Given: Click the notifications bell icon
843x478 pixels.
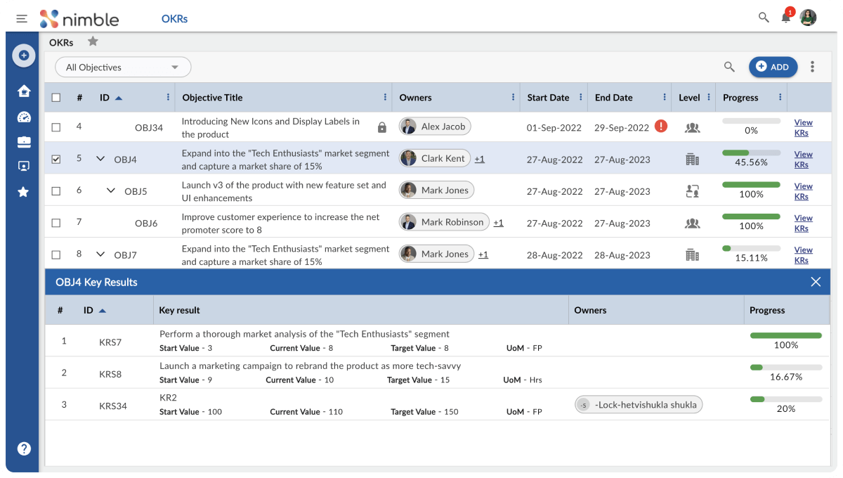Looking at the screenshot, I should pos(785,18).
